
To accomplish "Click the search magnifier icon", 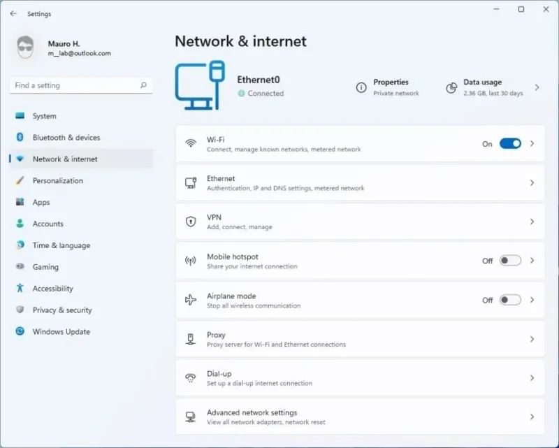I will pos(143,85).
